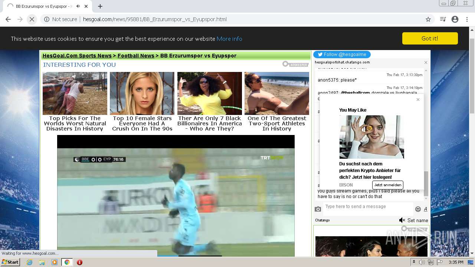Image resolution: width=475 pixels, height=267 pixels.
Task: Open the Not secure site info
Action: tap(60, 19)
